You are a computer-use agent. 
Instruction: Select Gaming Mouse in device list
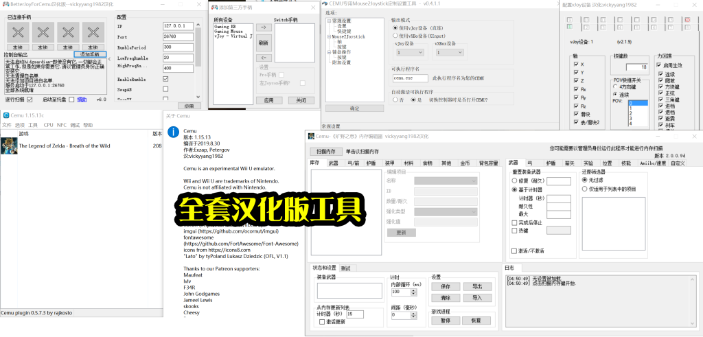pos(228,32)
